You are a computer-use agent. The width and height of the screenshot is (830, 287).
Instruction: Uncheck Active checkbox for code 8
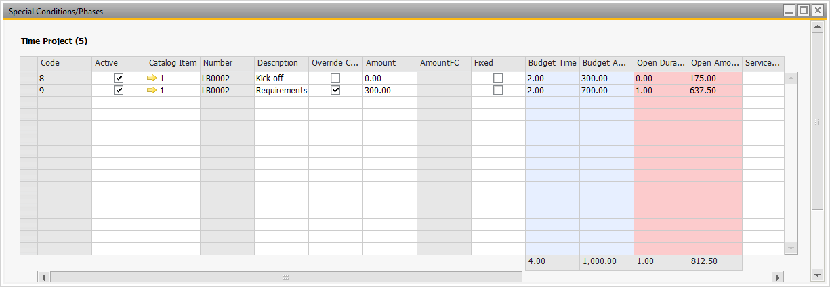(119, 78)
